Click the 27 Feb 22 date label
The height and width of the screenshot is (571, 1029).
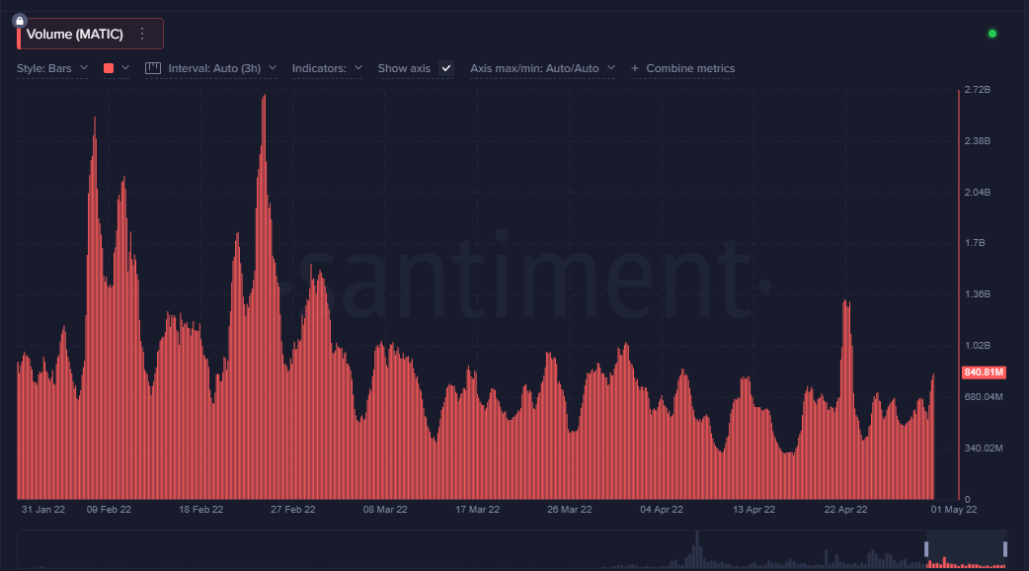pos(292,510)
